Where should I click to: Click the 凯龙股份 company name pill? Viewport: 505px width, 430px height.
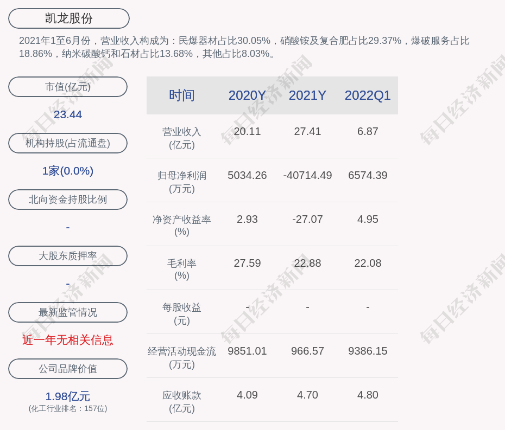68,18
